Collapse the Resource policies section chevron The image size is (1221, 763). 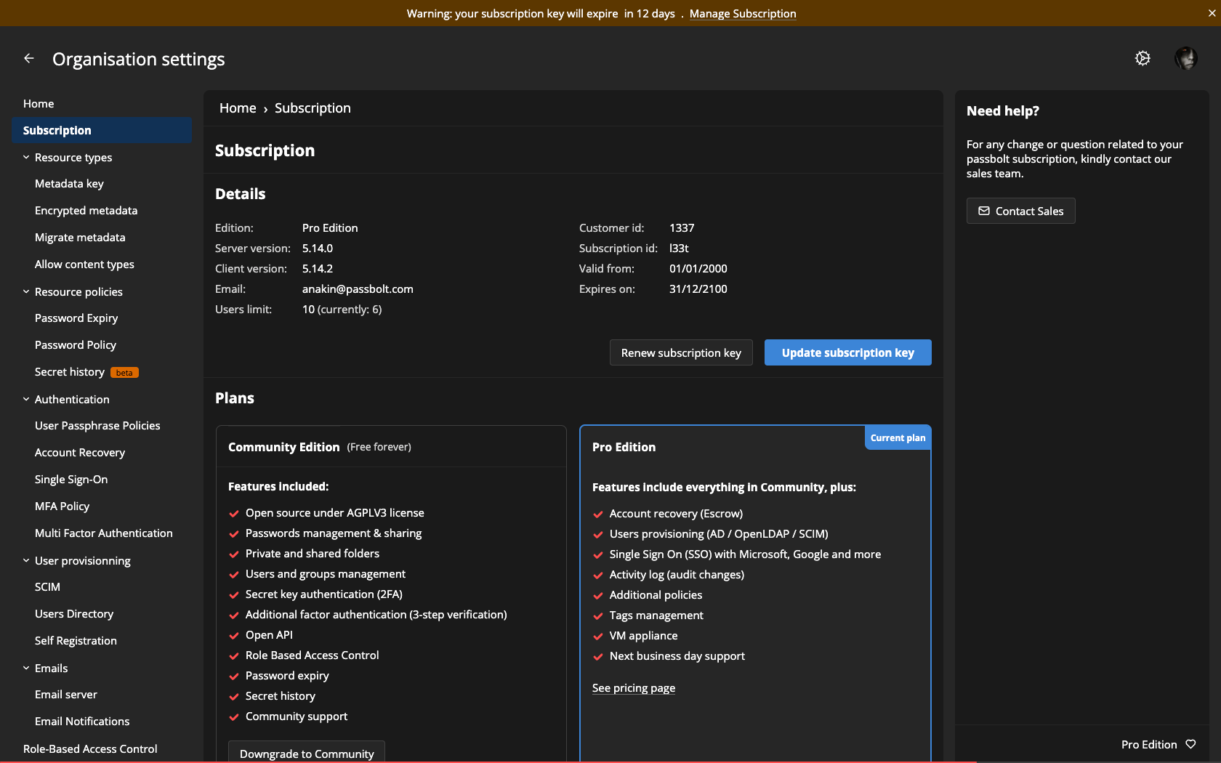(x=26, y=291)
